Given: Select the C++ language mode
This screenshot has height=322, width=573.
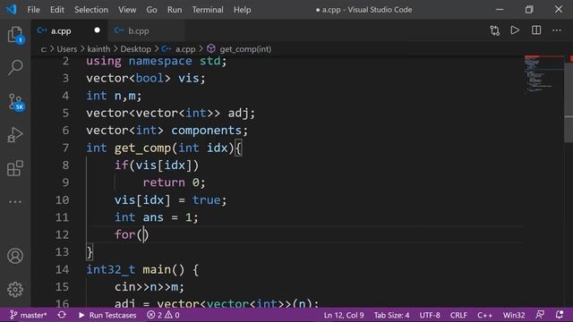Looking at the screenshot, I should pyautogui.click(x=485, y=315).
